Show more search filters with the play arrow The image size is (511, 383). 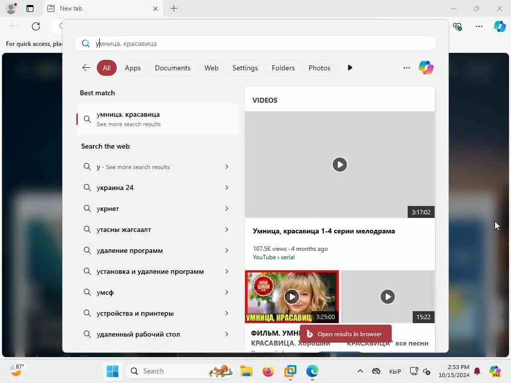pyautogui.click(x=350, y=68)
